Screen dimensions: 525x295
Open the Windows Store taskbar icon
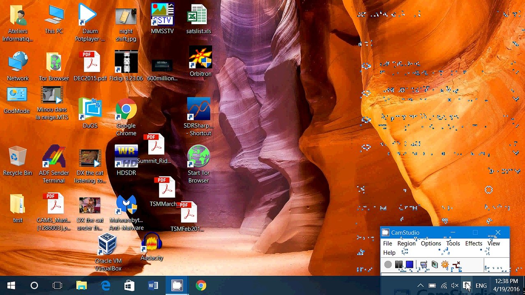point(129,286)
